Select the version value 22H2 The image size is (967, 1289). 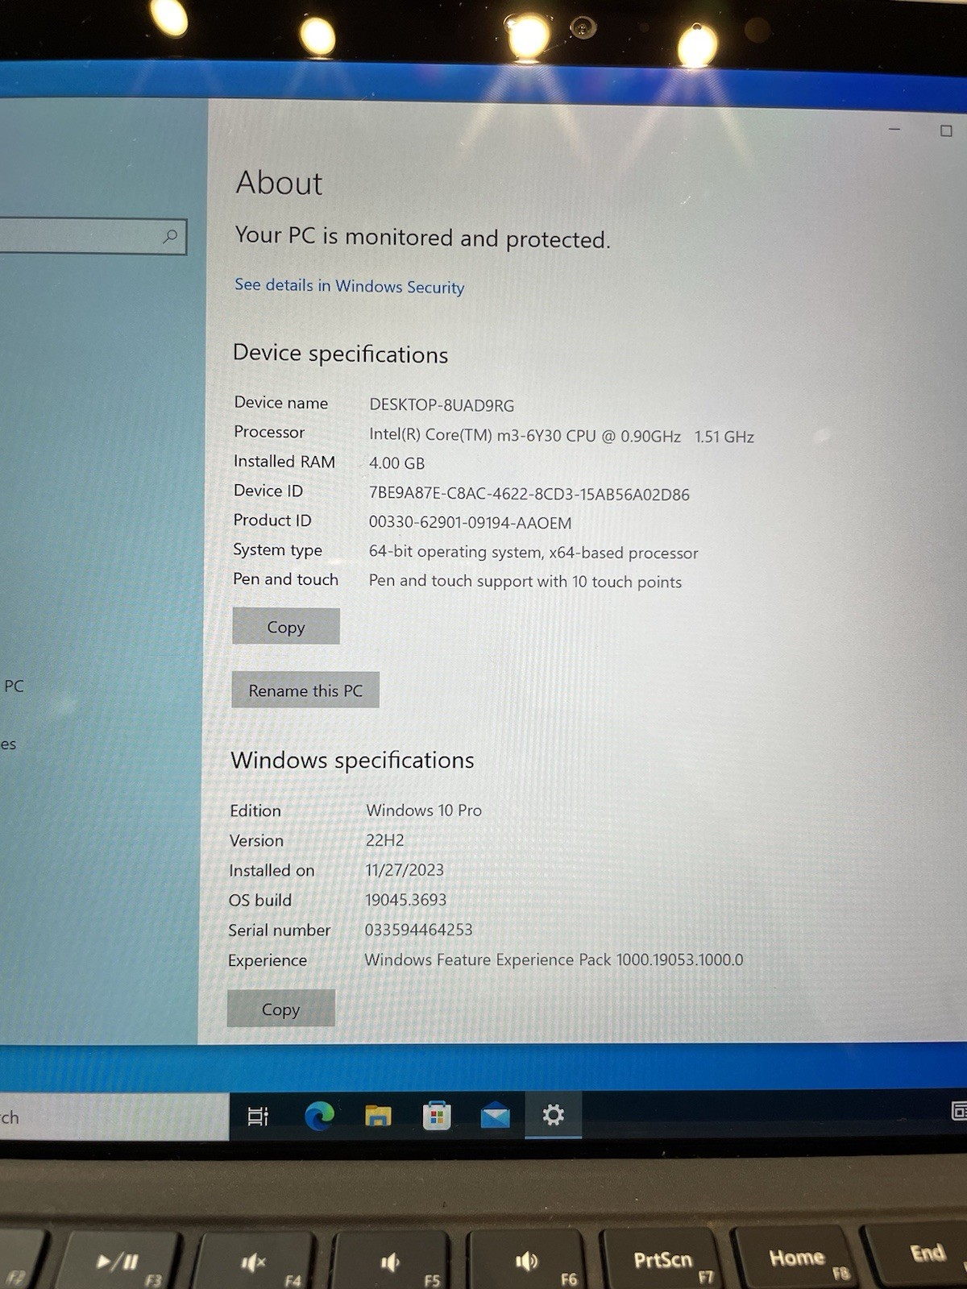click(385, 840)
